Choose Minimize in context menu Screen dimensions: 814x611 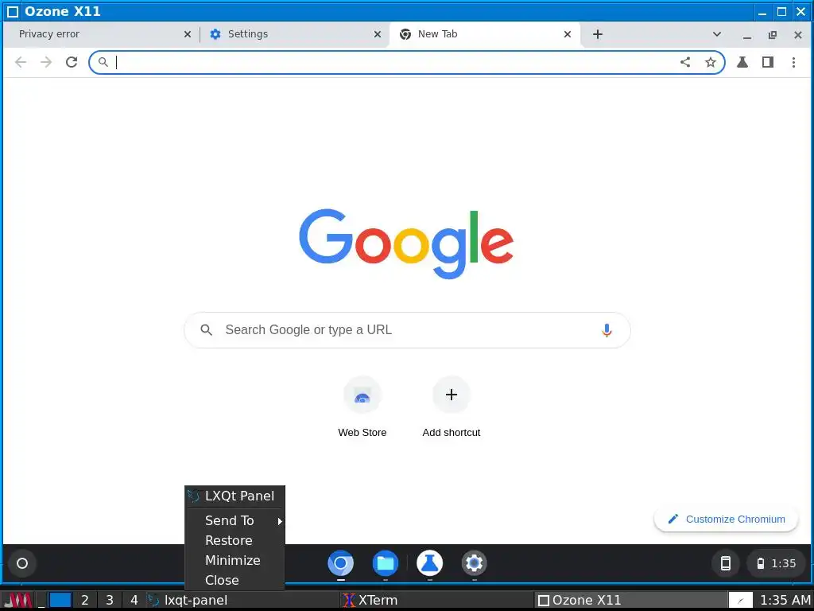tap(235, 560)
